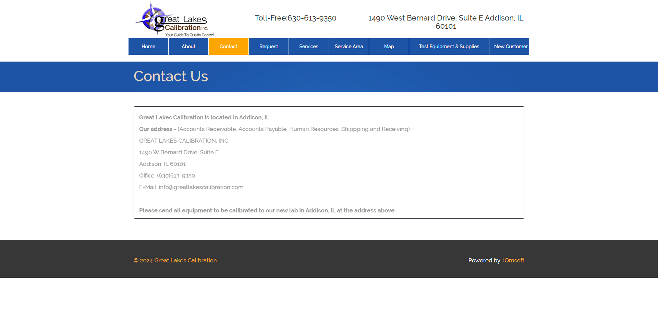Screen dimensions: 658x326
Task: Click the info@greatlakescalibration.com email address
Action: 201,187
